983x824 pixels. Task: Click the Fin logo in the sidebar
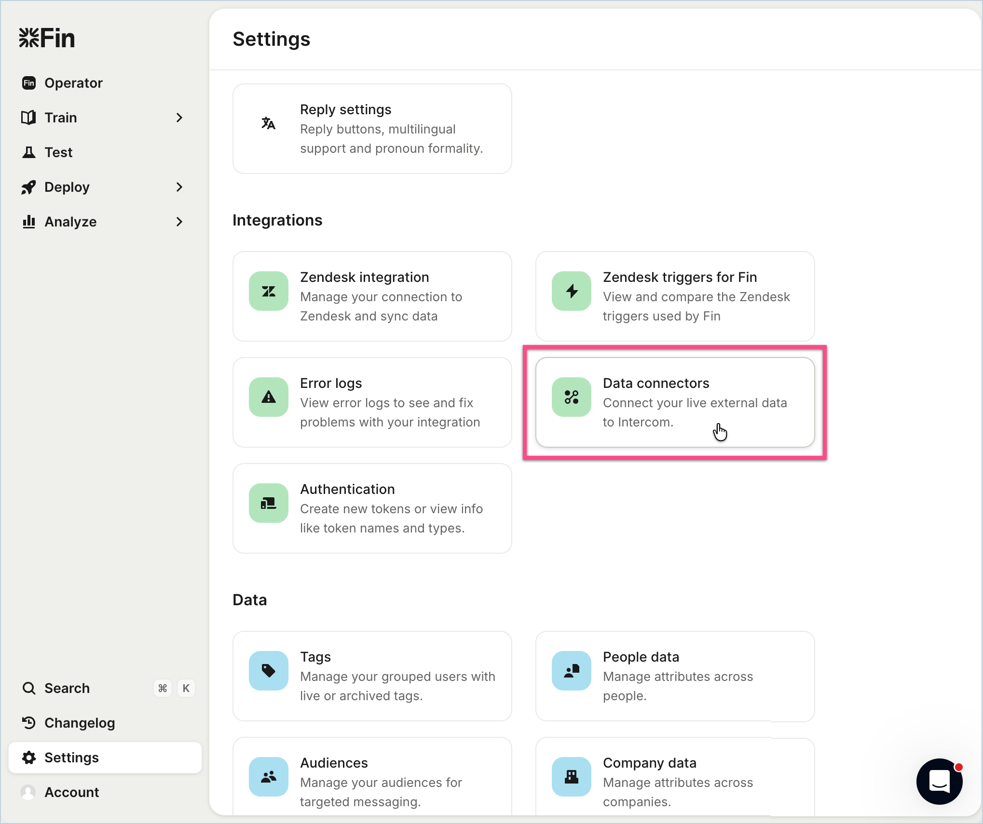(x=47, y=38)
